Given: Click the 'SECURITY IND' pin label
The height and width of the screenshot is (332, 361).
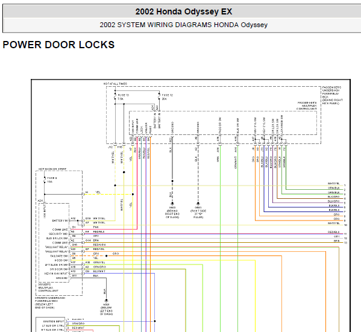Looking at the screenshot, I should pos(58,234).
